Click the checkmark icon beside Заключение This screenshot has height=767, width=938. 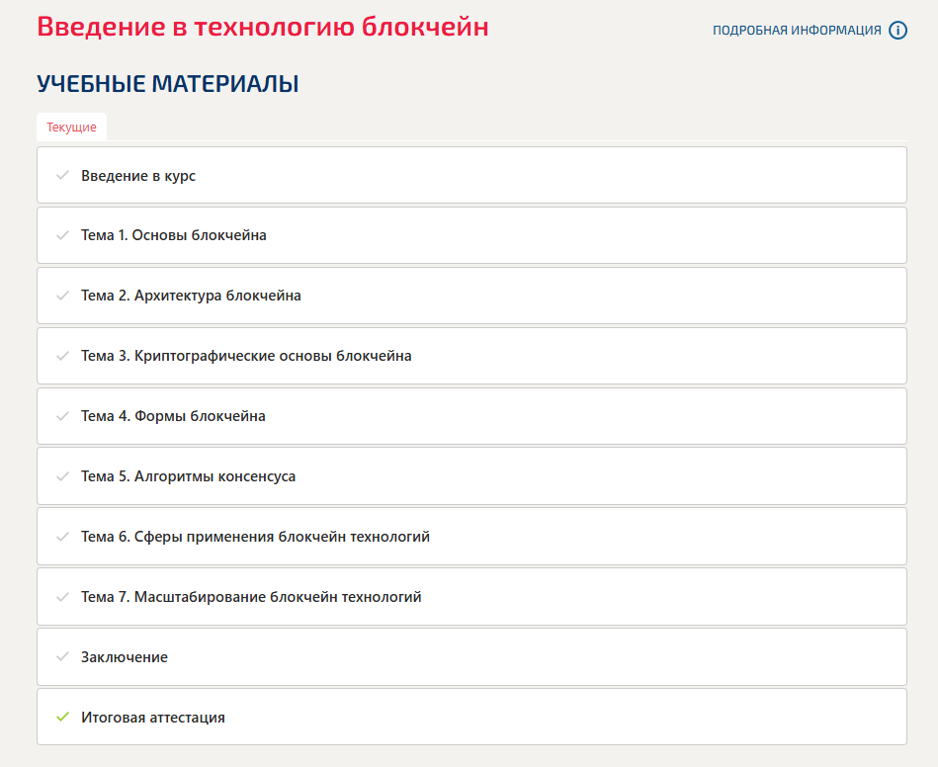point(62,656)
